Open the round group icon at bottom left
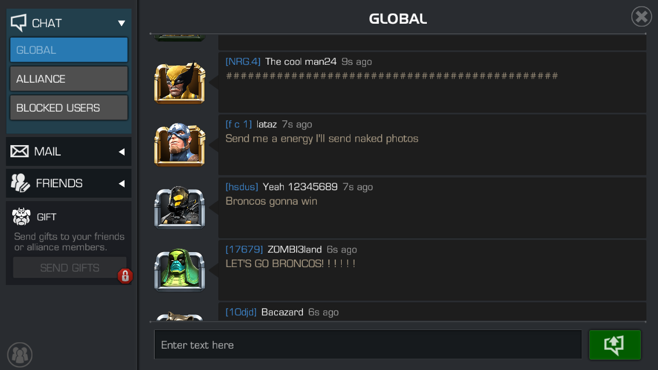The image size is (658, 370). [x=20, y=355]
